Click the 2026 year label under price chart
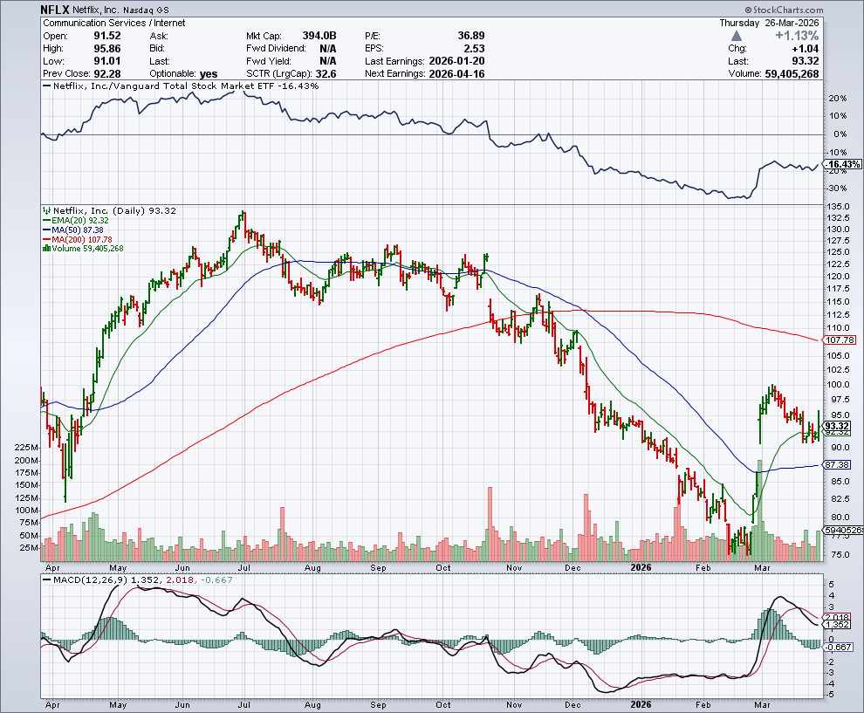This screenshot has height=713, width=864. click(x=641, y=567)
